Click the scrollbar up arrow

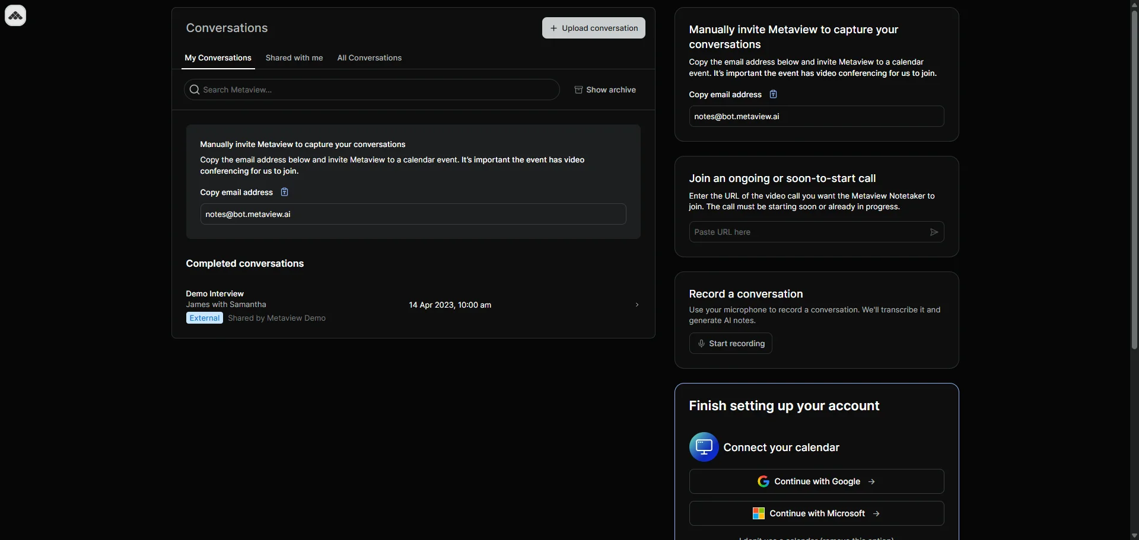pyautogui.click(x=1135, y=4)
